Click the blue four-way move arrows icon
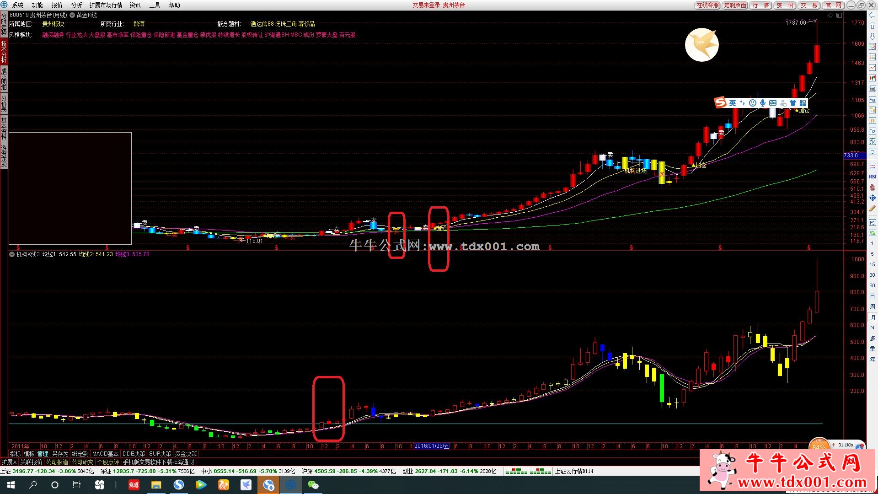Screen dimensions: 878x494 [873, 198]
